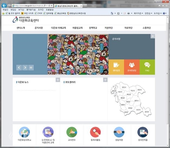
Task: Click the FAQ speech bubble tile
Action: tap(147, 67)
